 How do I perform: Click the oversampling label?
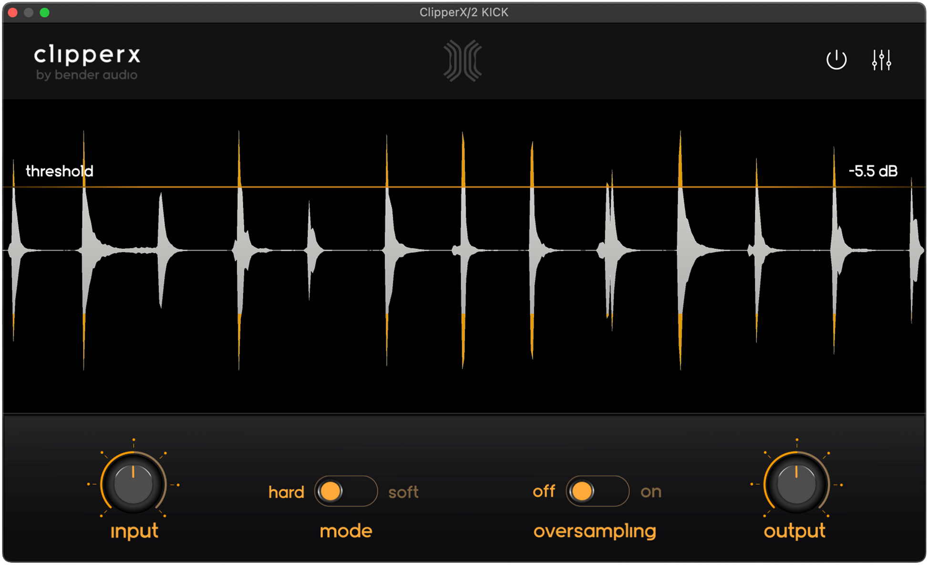tap(595, 532)
